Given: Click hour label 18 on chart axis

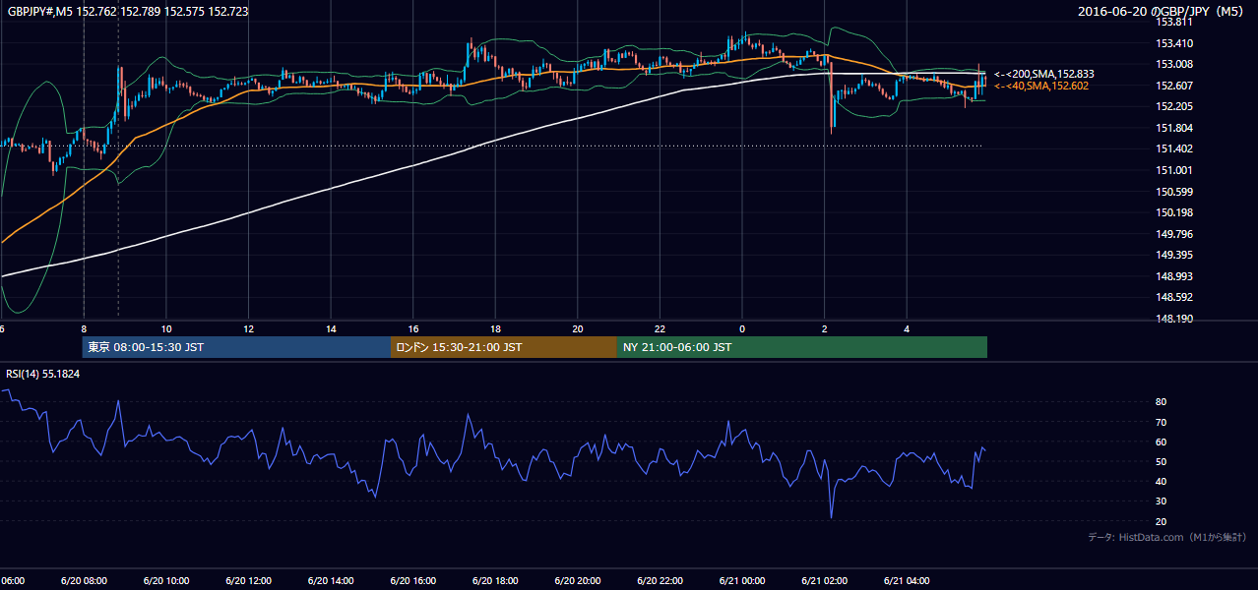Looking at the screenshot, I should (496, 329).
